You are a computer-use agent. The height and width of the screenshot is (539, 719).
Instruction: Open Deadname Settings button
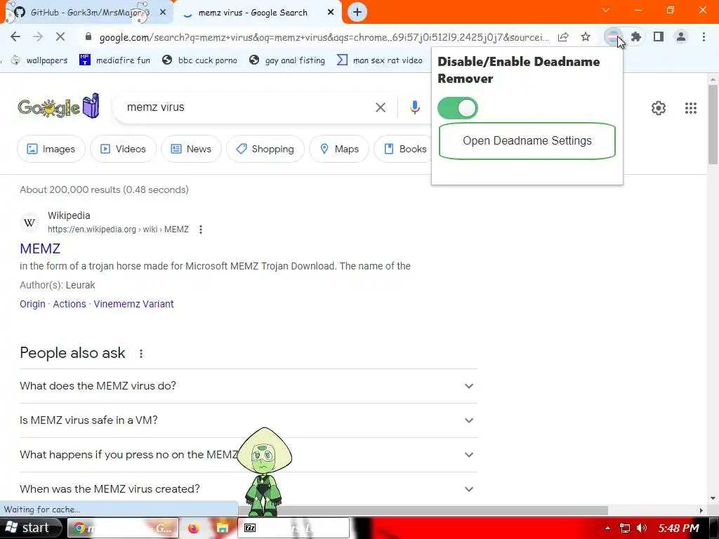(527, 140)
